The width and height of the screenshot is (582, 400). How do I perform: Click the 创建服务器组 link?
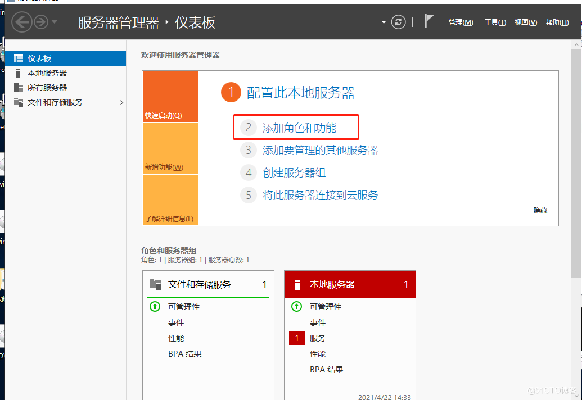coord(294,172)
